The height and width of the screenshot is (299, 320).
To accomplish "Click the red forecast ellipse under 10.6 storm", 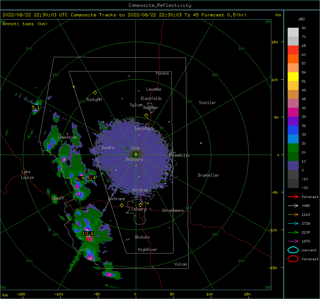I will click(x=89, y=238).
